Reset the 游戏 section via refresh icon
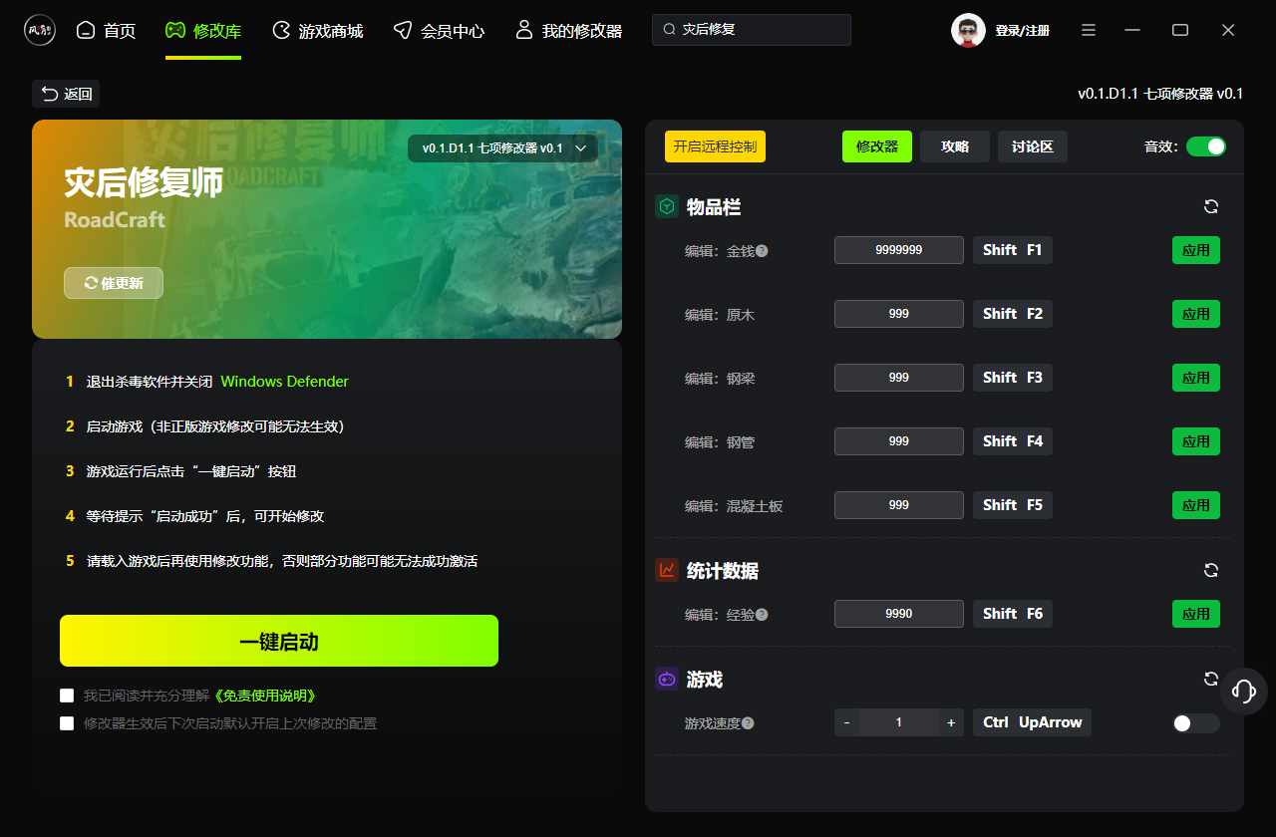This screenshot has width=1276, height=837. pos(1211,679)
